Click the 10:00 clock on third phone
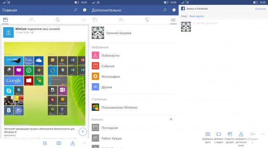Image resolution: width=268 pixels, height=148 pixels. click(x=263, y=2)
